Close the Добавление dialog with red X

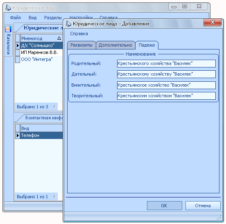[212, 22]
